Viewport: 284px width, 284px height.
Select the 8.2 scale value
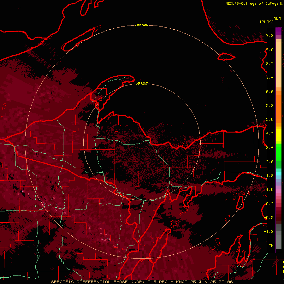[x=270, y=63]
